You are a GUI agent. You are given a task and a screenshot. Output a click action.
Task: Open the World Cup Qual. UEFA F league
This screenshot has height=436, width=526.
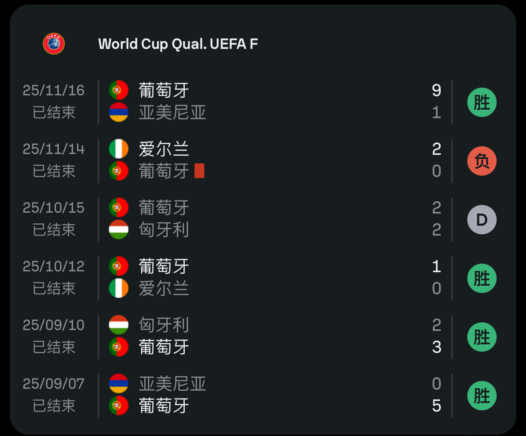pos(178,44)
